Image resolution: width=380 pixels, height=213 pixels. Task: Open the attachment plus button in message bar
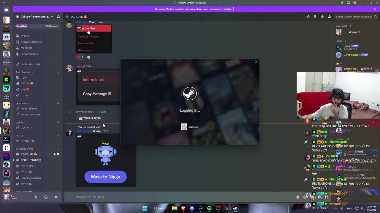click(69, 197)
